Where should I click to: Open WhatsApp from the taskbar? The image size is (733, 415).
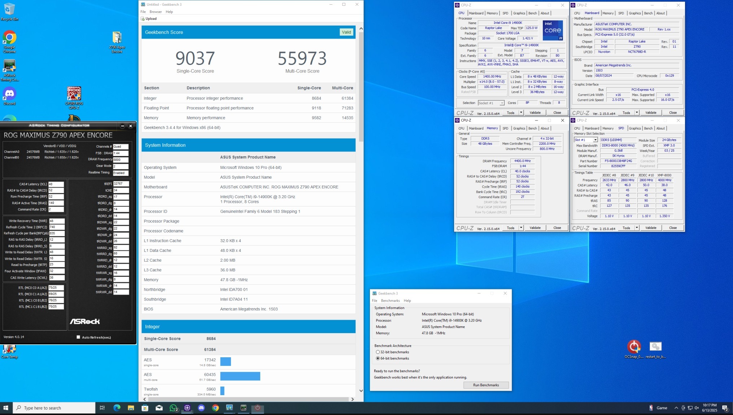click(173, 408)
